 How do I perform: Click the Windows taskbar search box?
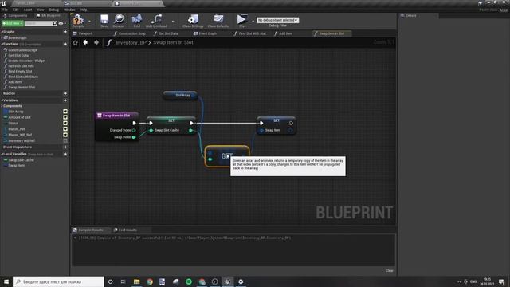pos(58,281)
